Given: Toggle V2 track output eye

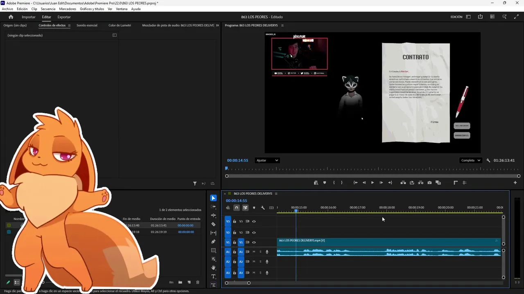Looking at the screenshot, I should [x=254, y=232].
